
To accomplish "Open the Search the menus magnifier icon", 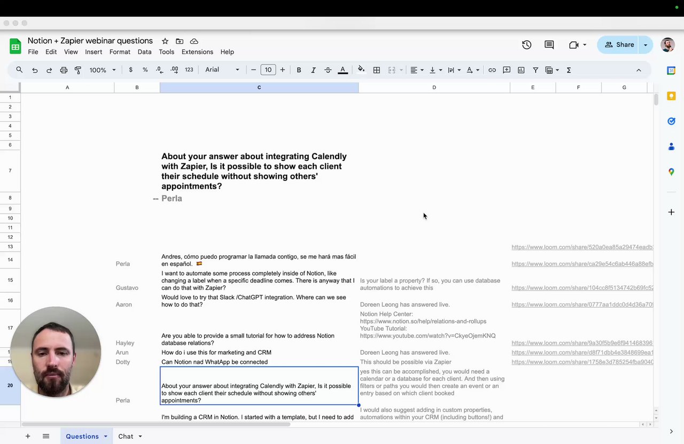I will pyautogui.click(x=19, y=70).
